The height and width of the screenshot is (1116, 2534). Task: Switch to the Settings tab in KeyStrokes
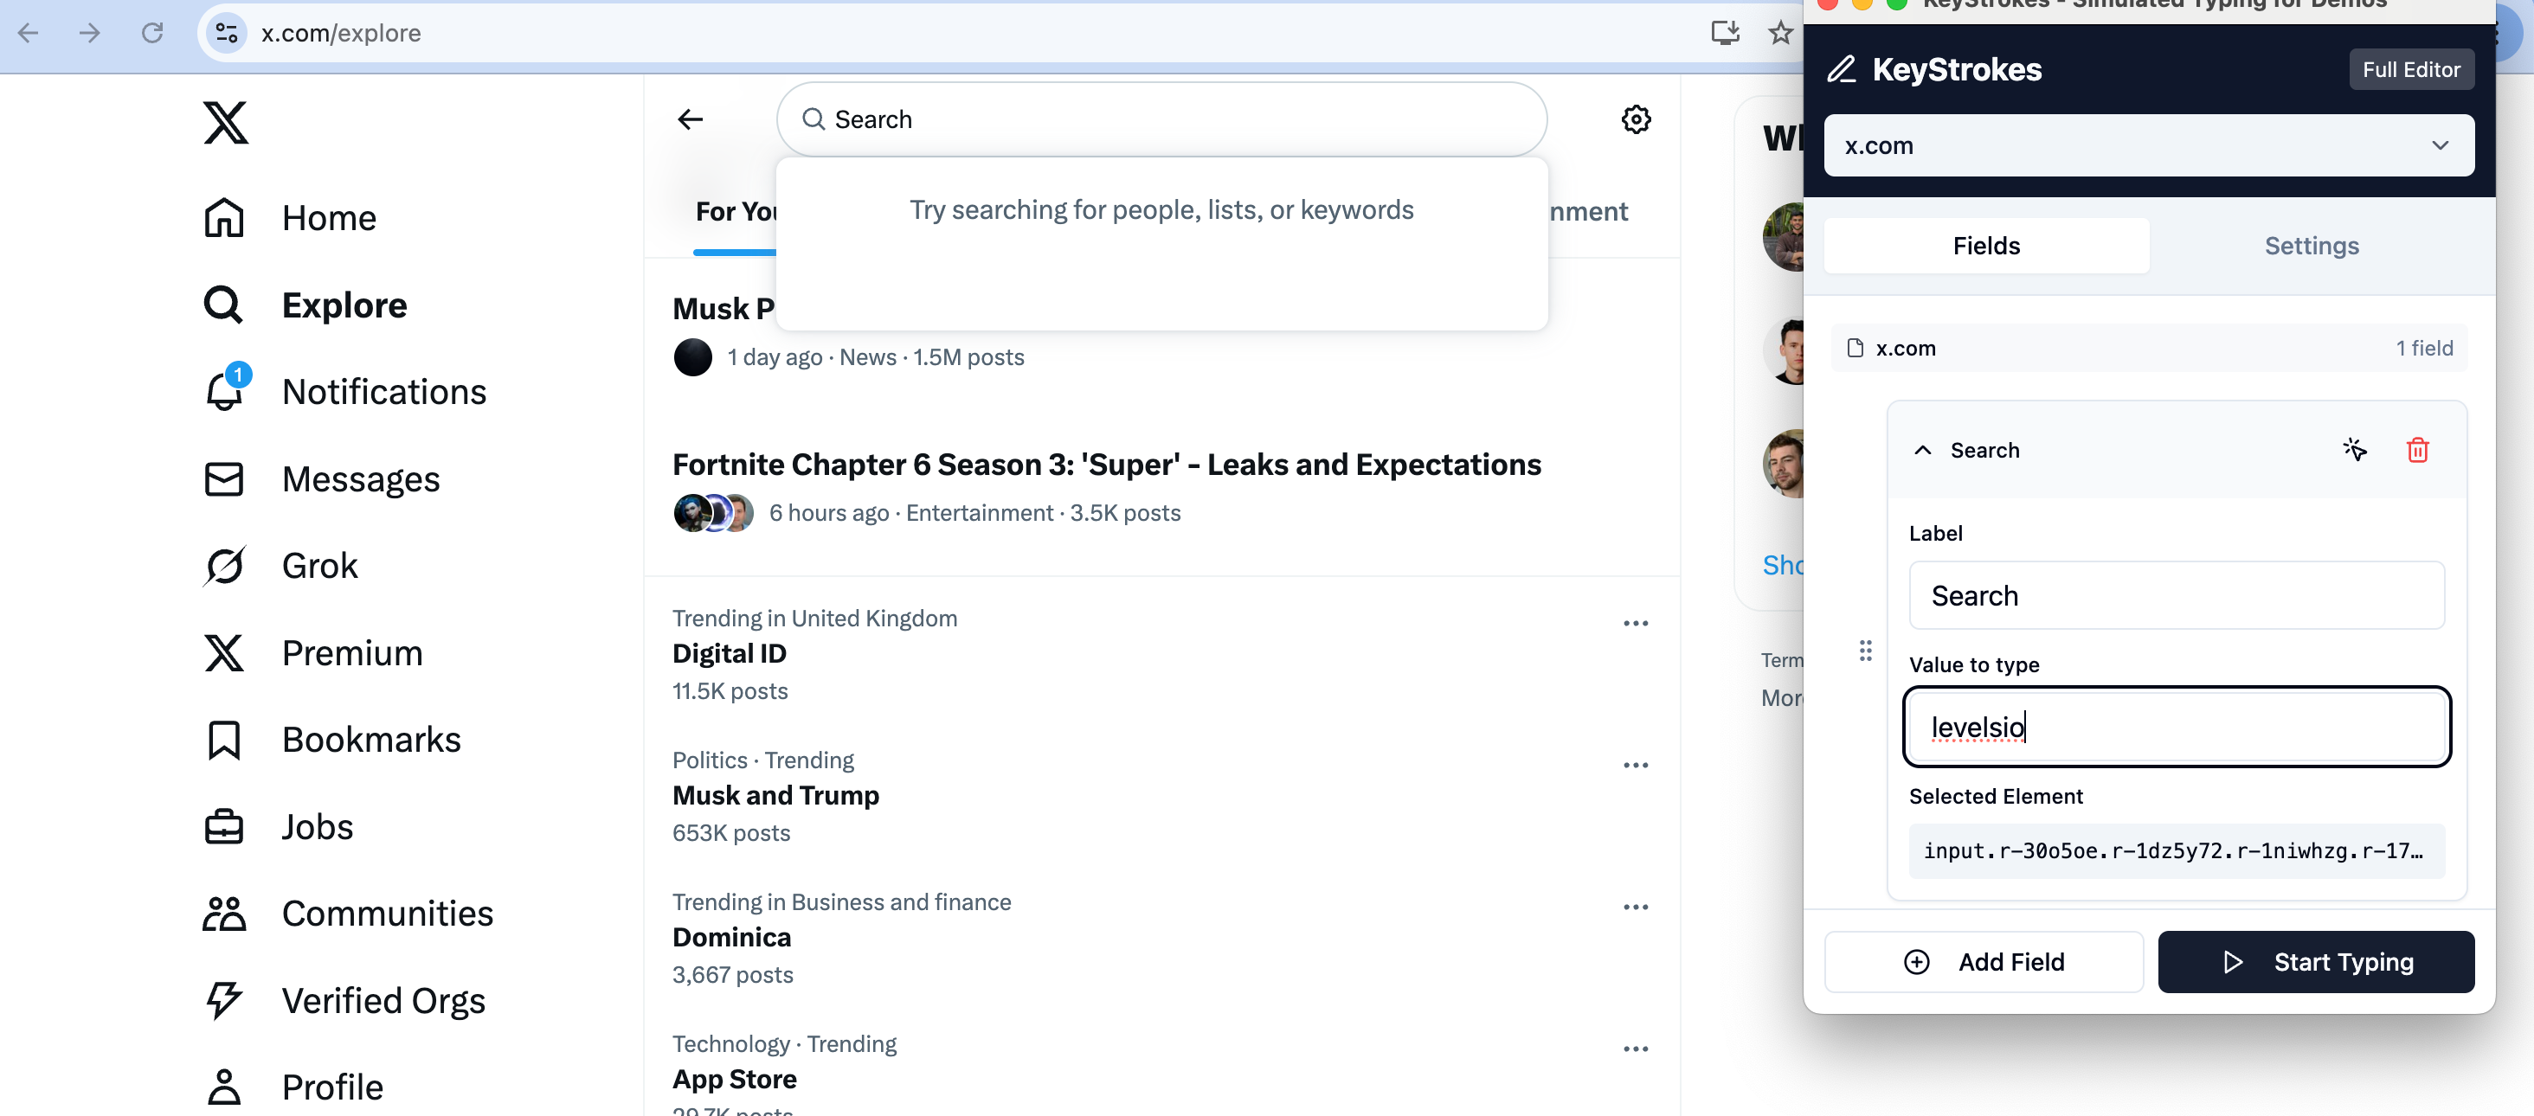click(2311, 246)
